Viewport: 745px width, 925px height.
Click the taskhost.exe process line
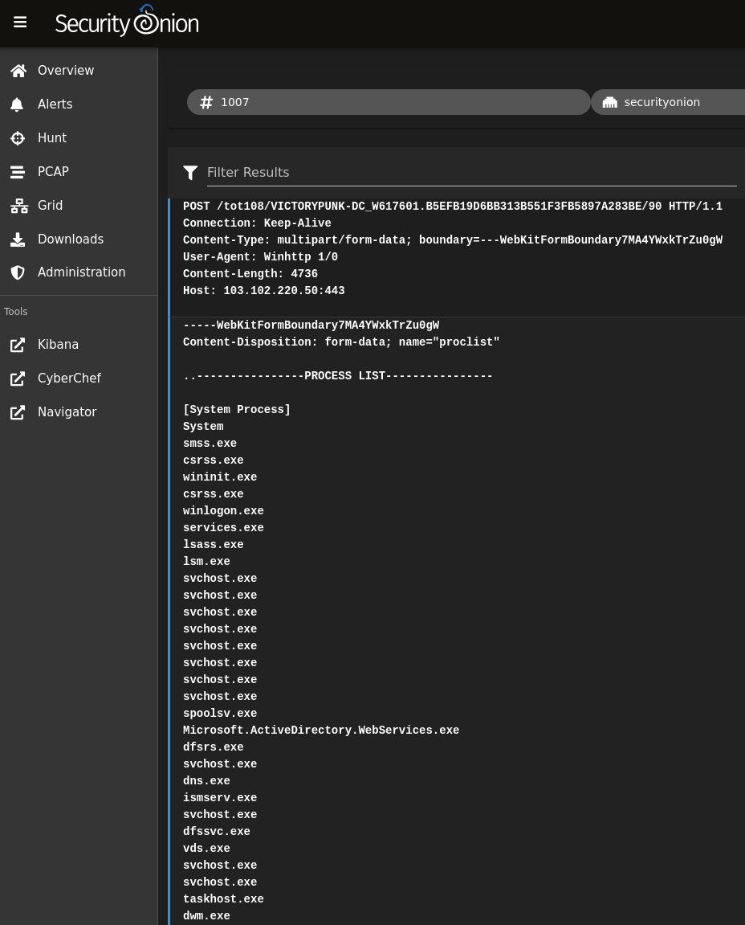tap(223, 899)
